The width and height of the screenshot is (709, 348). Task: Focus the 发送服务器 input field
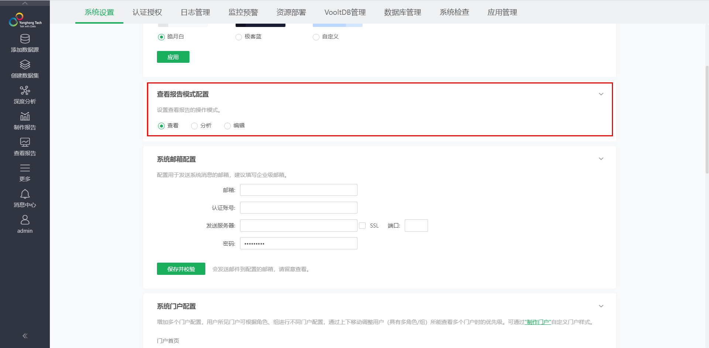[299, 226]
